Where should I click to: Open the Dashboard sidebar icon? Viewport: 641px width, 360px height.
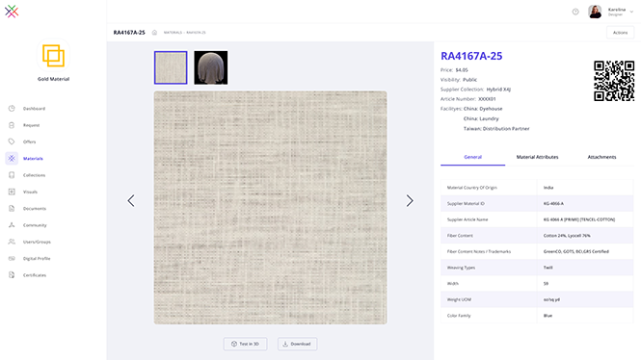coord(12,108)
